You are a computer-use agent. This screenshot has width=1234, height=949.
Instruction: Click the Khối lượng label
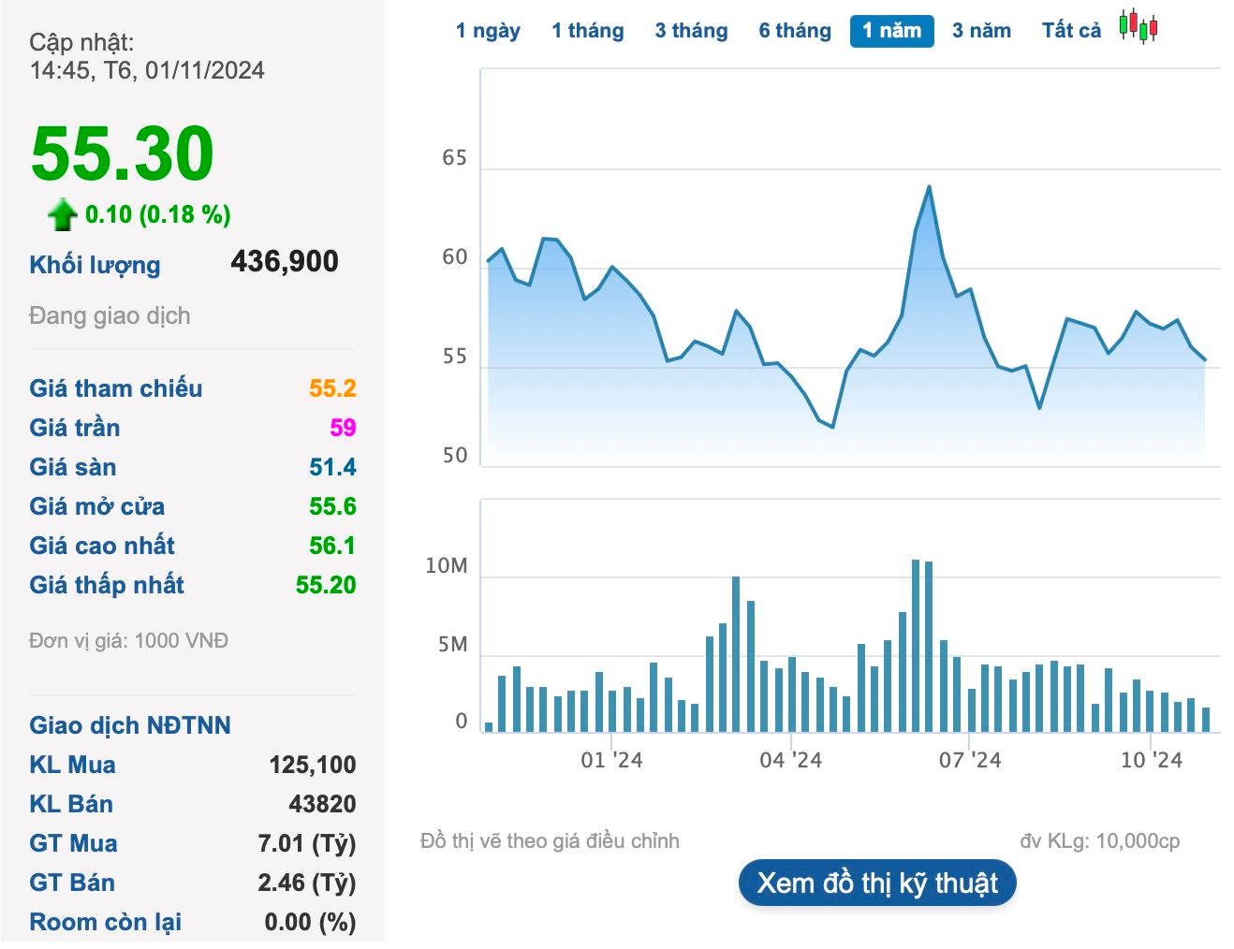[x=95, y=265]
